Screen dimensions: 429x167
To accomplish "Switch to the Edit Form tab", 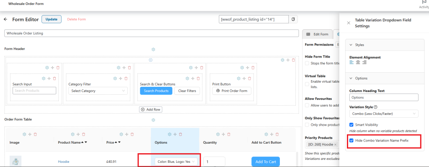I will click(x=318, y=34).
